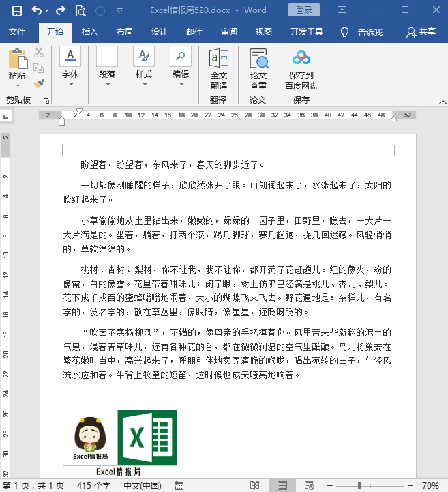Click the page count 第1页，共1页
The image size is (448, 492).
click(33, 486)
